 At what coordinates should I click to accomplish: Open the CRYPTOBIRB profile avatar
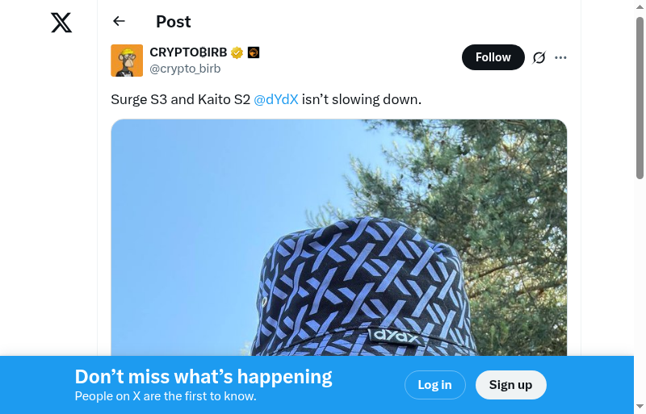tap(127, 61)
